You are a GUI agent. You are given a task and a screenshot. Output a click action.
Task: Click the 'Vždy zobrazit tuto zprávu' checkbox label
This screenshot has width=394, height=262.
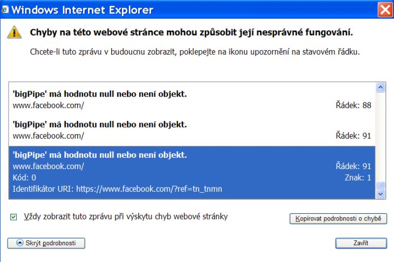(x=126, y=217)
